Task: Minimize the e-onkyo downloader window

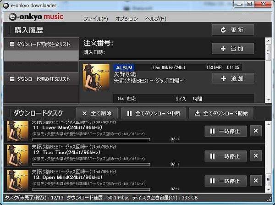Action: coord(239,4)
